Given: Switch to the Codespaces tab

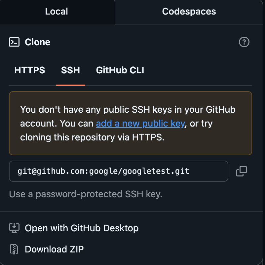Looking at the screenshot, I should 189,12.
